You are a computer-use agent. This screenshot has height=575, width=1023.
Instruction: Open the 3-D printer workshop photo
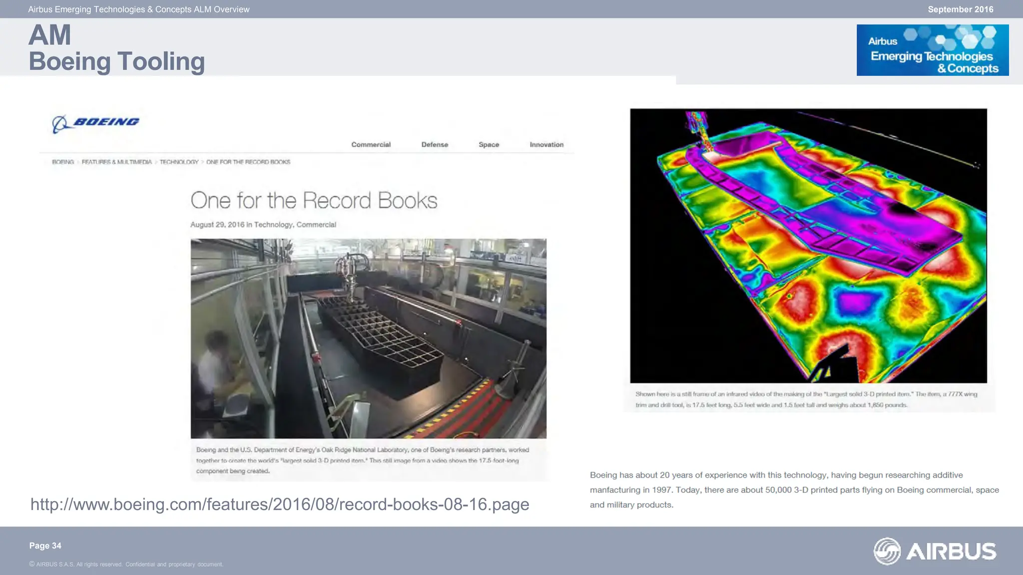(x=368, y=338)
